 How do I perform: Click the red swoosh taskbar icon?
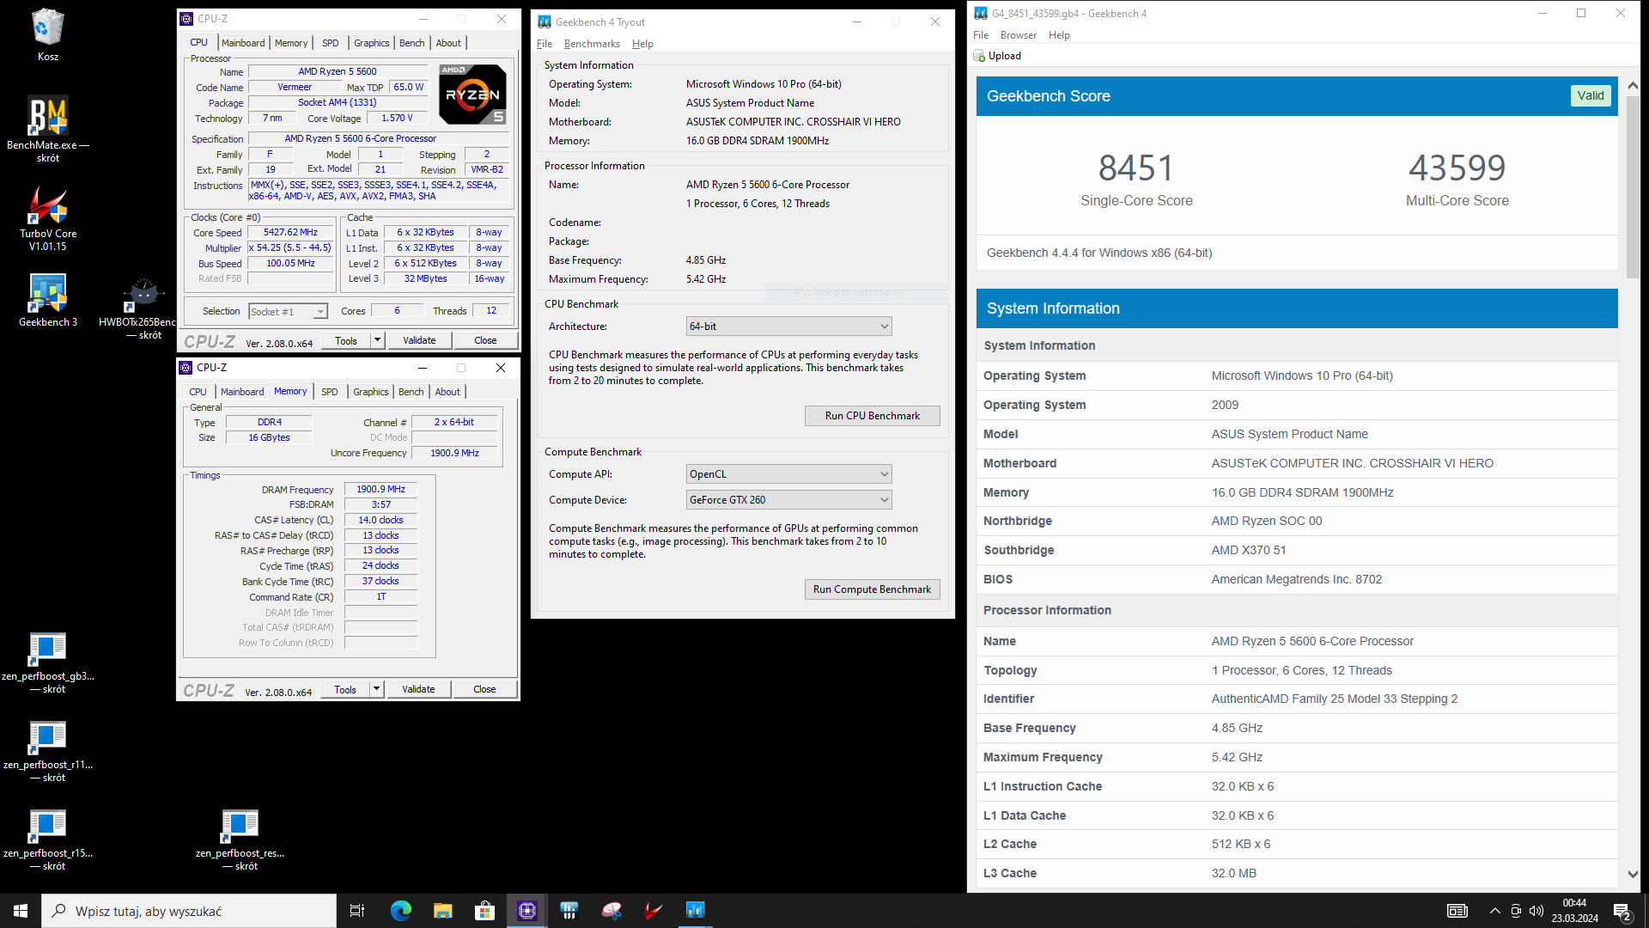pos(654,911)
